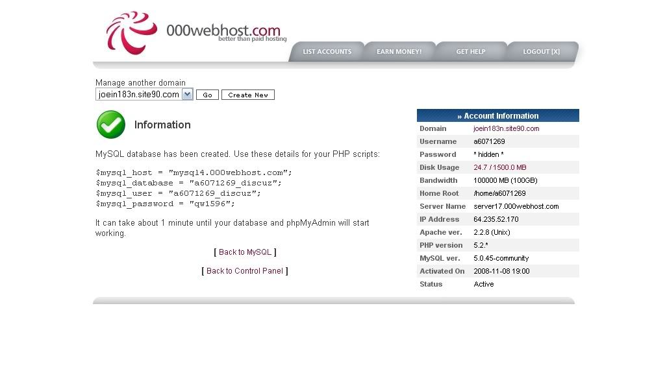Select the $mysql_database line text
Screen dimensions: 665x367
[x=189, y=183]
